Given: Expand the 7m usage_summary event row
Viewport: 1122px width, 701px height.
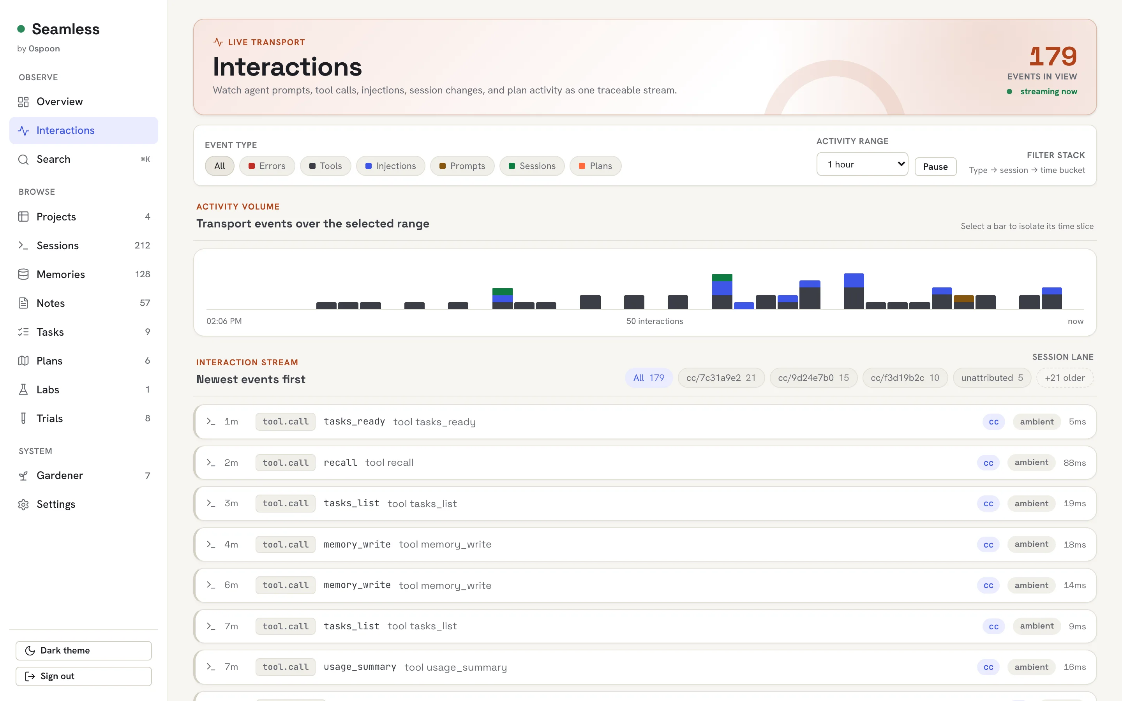Looking at the screenshot, I should tap(645, 667).
